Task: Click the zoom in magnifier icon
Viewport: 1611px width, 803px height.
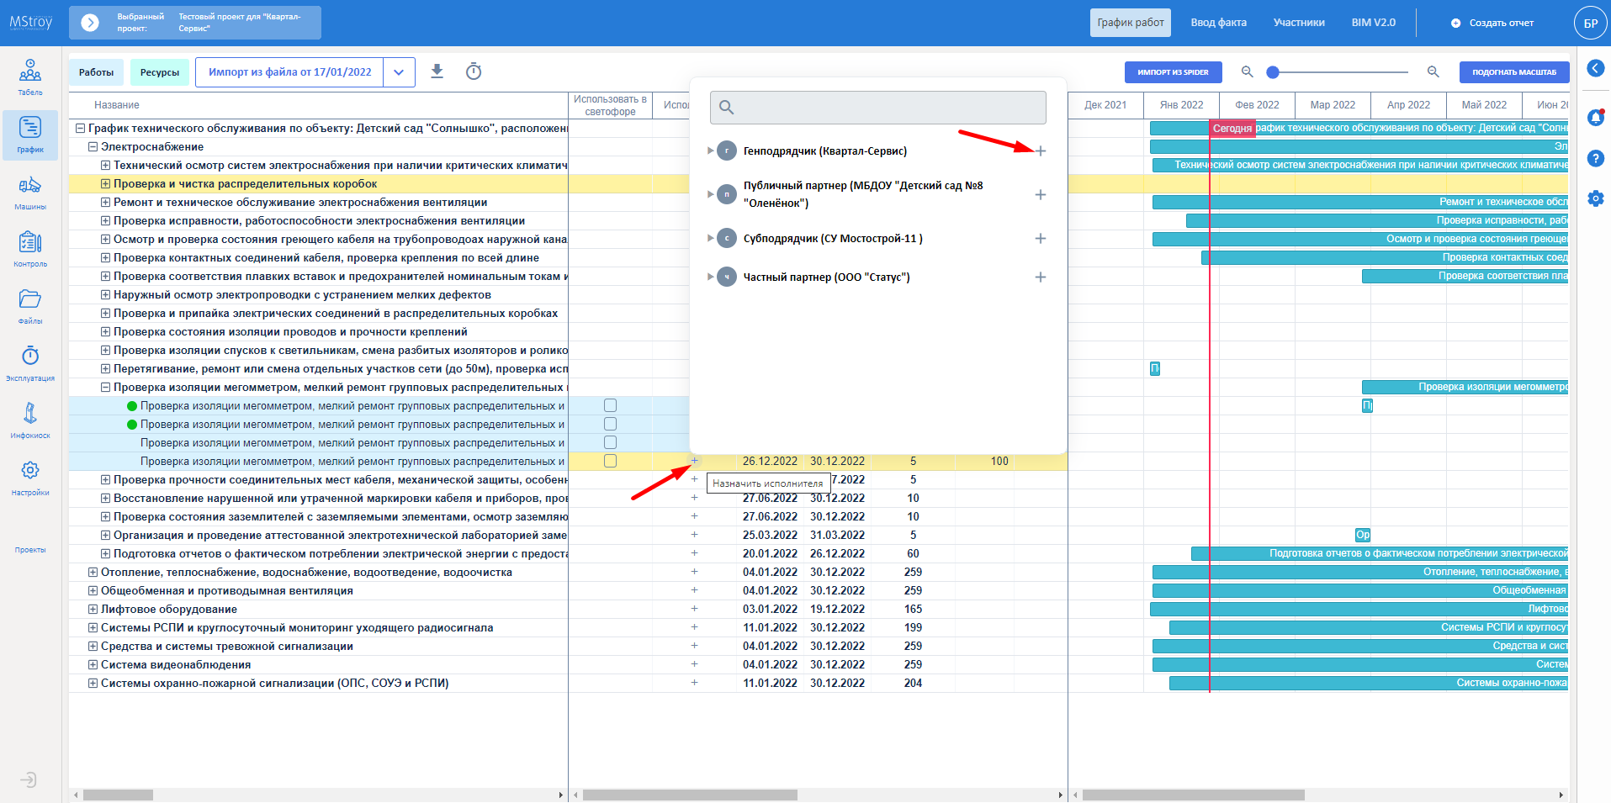Action: tap(1433, 72)
